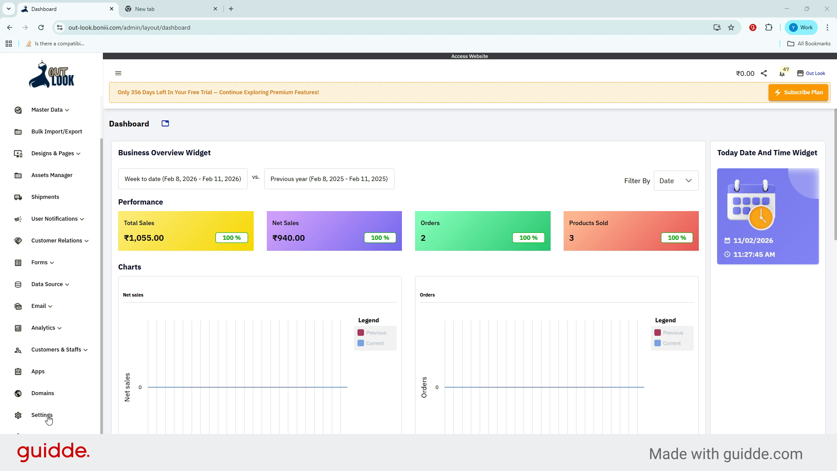Open Shipments from the truck icon
Viewport: 837px width, 471px height.
tap(18, 197)
